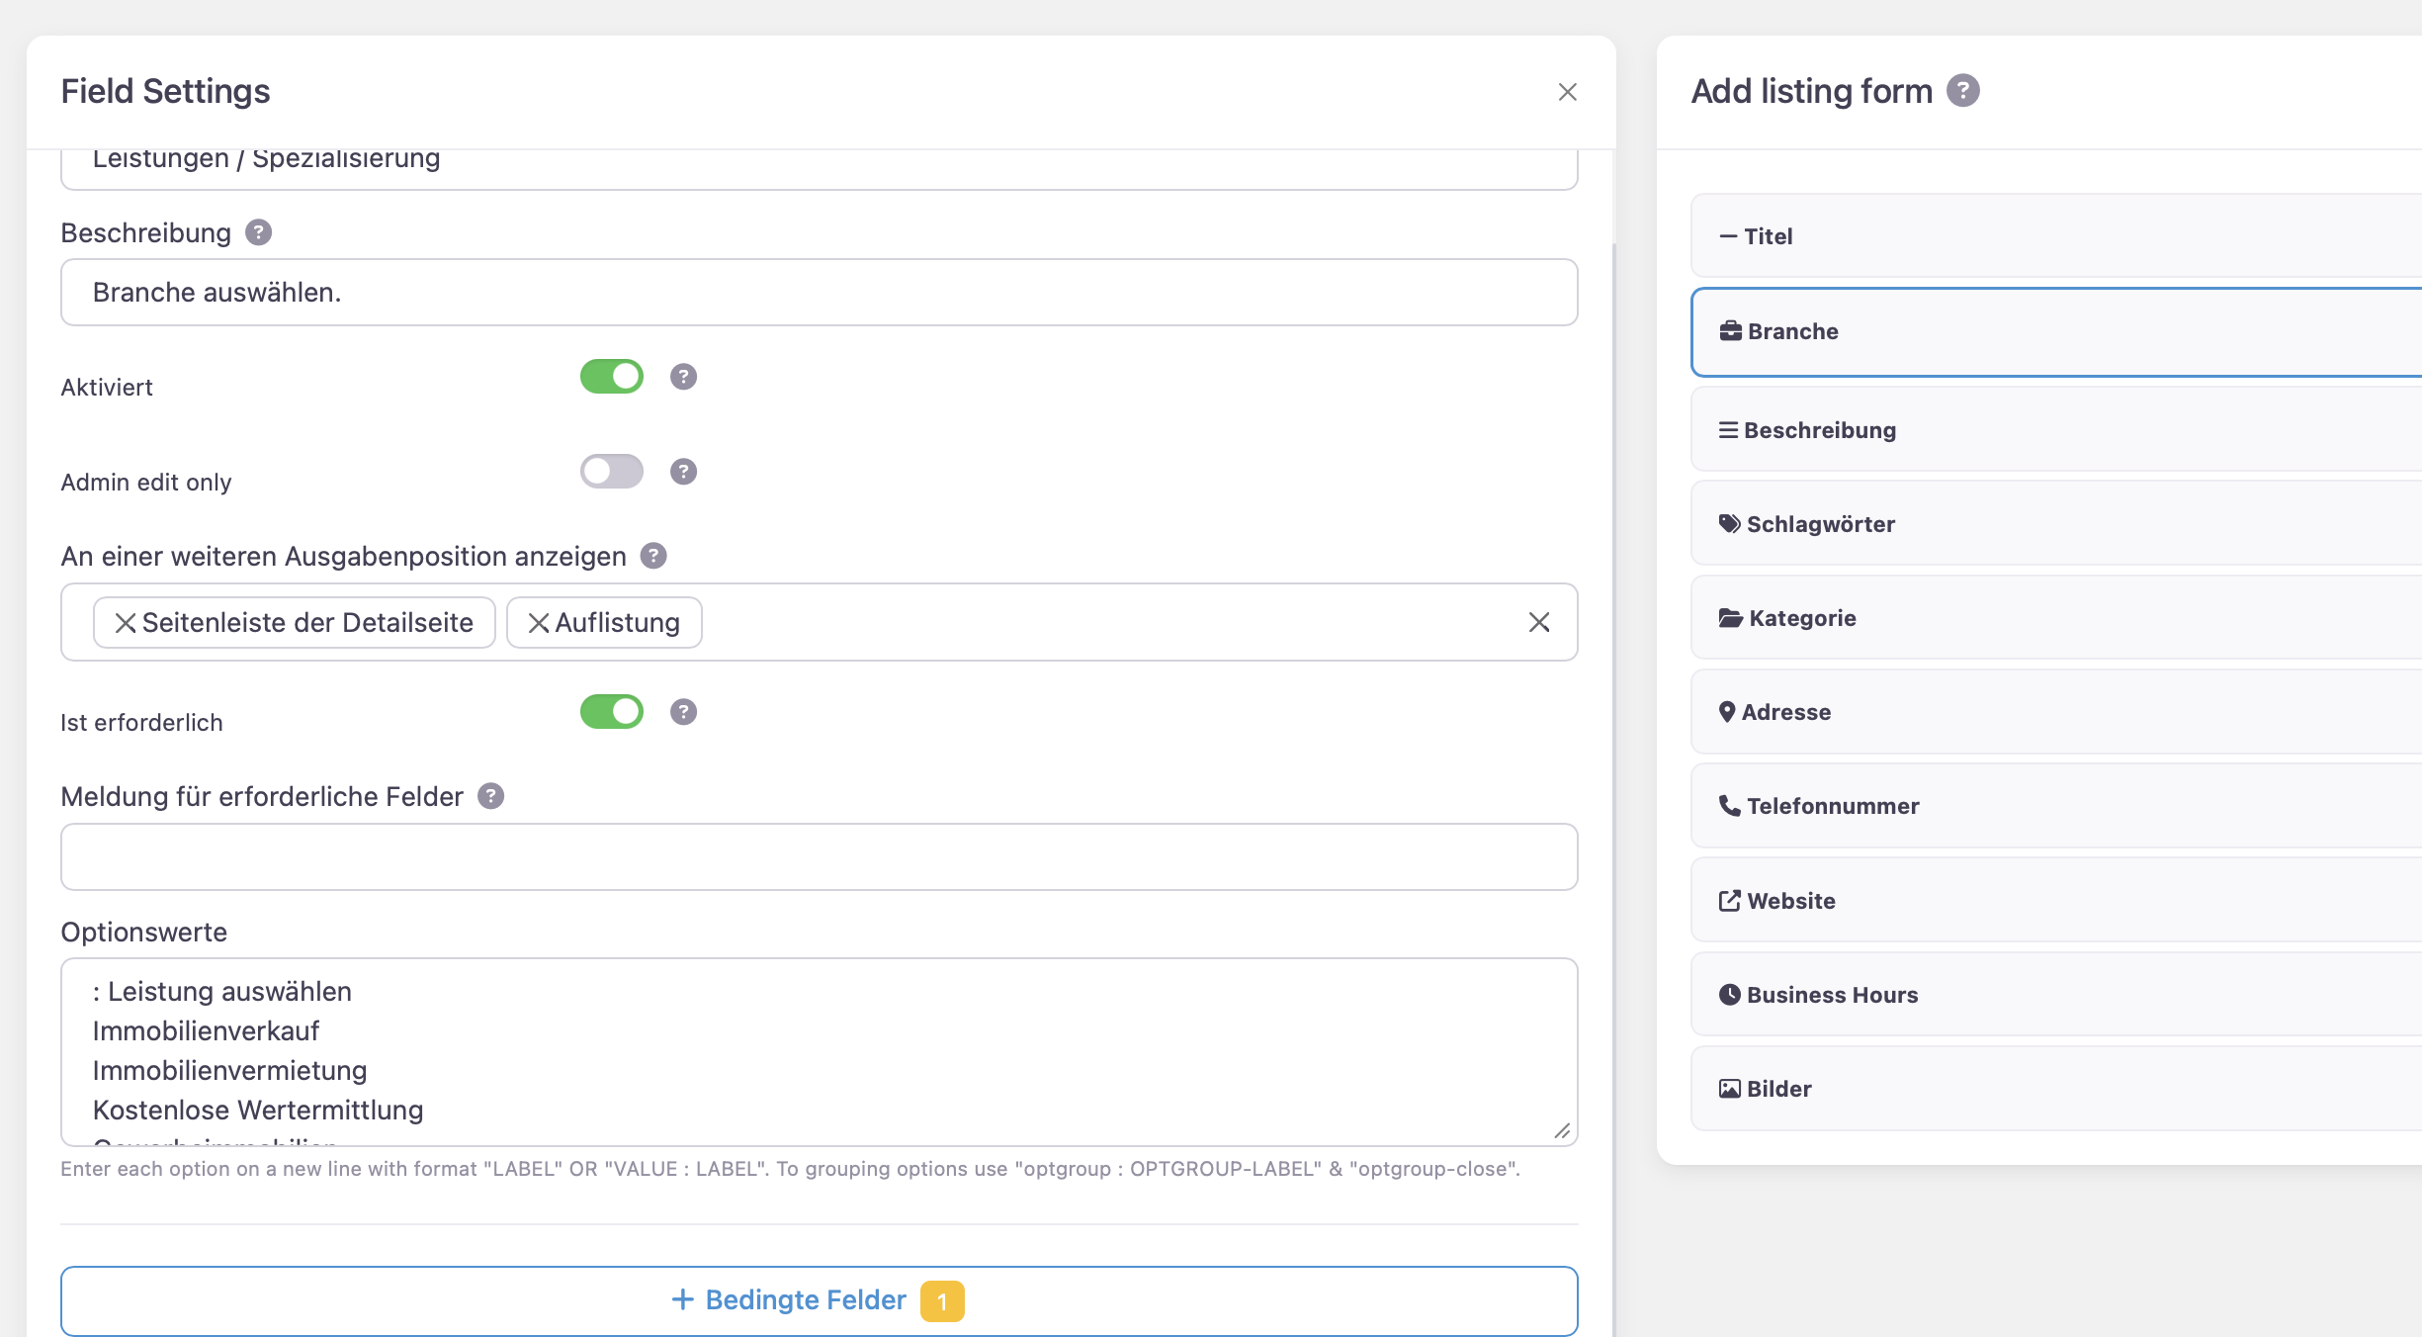Viewport: 2422px width, 1337px height.
Task: Click the Meldung für erforderliche Felder input
Action: coord(819,857)
